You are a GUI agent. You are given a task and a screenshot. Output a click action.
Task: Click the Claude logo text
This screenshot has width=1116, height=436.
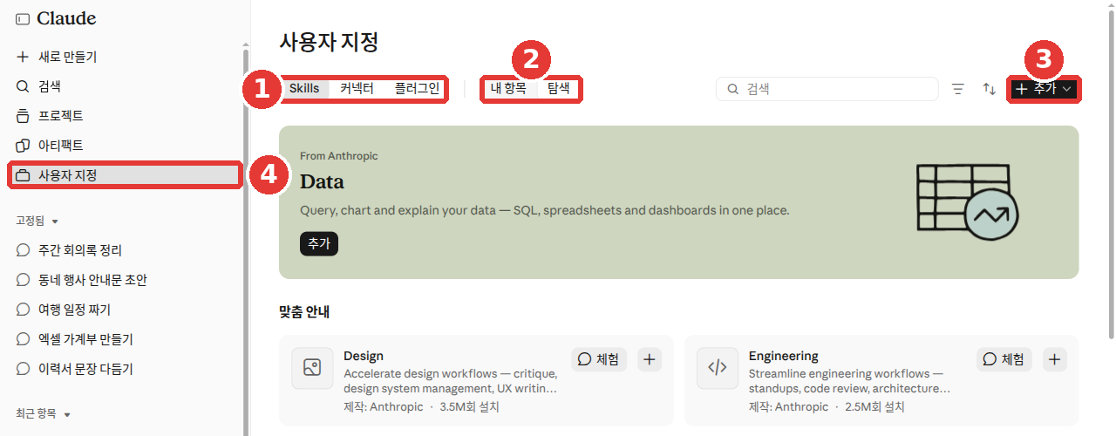point(66,19)
